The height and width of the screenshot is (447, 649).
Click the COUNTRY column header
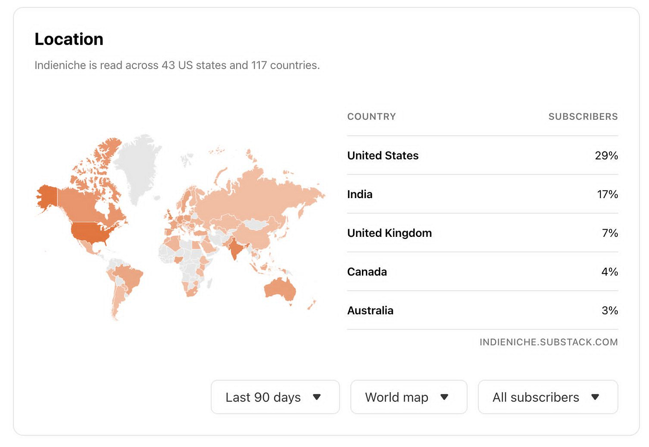pos(371,117)
